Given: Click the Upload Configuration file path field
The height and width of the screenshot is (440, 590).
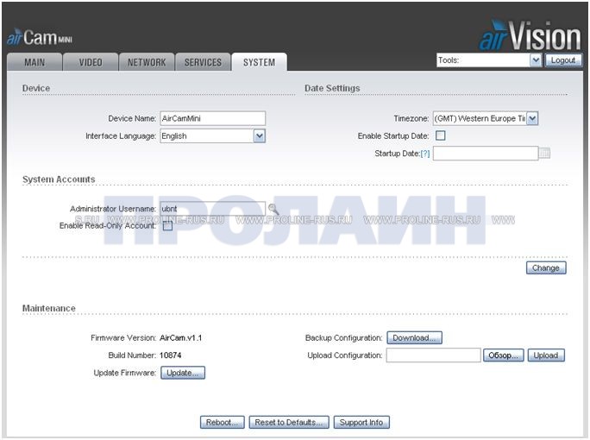Looking at the screenshot, I should tap(434, 355).
